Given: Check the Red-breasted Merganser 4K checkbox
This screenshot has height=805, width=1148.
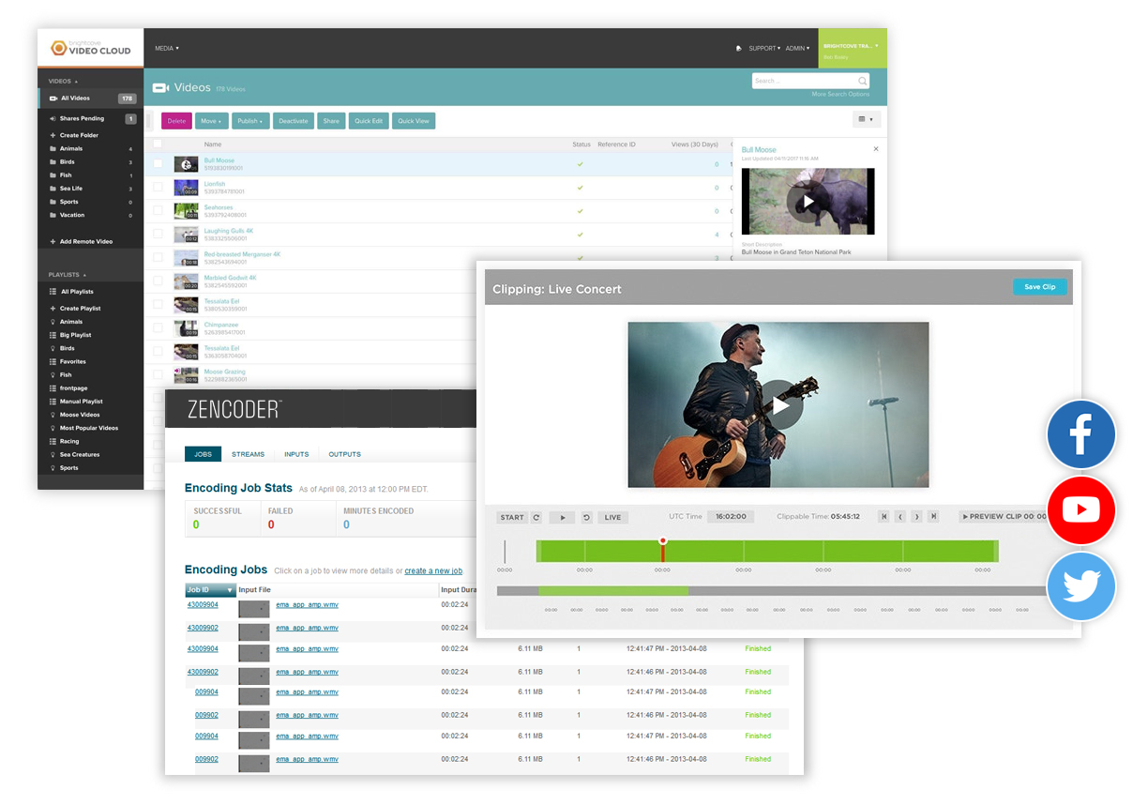Looking at the screenshot, I should pyautogui.click(x=158, y=257).
